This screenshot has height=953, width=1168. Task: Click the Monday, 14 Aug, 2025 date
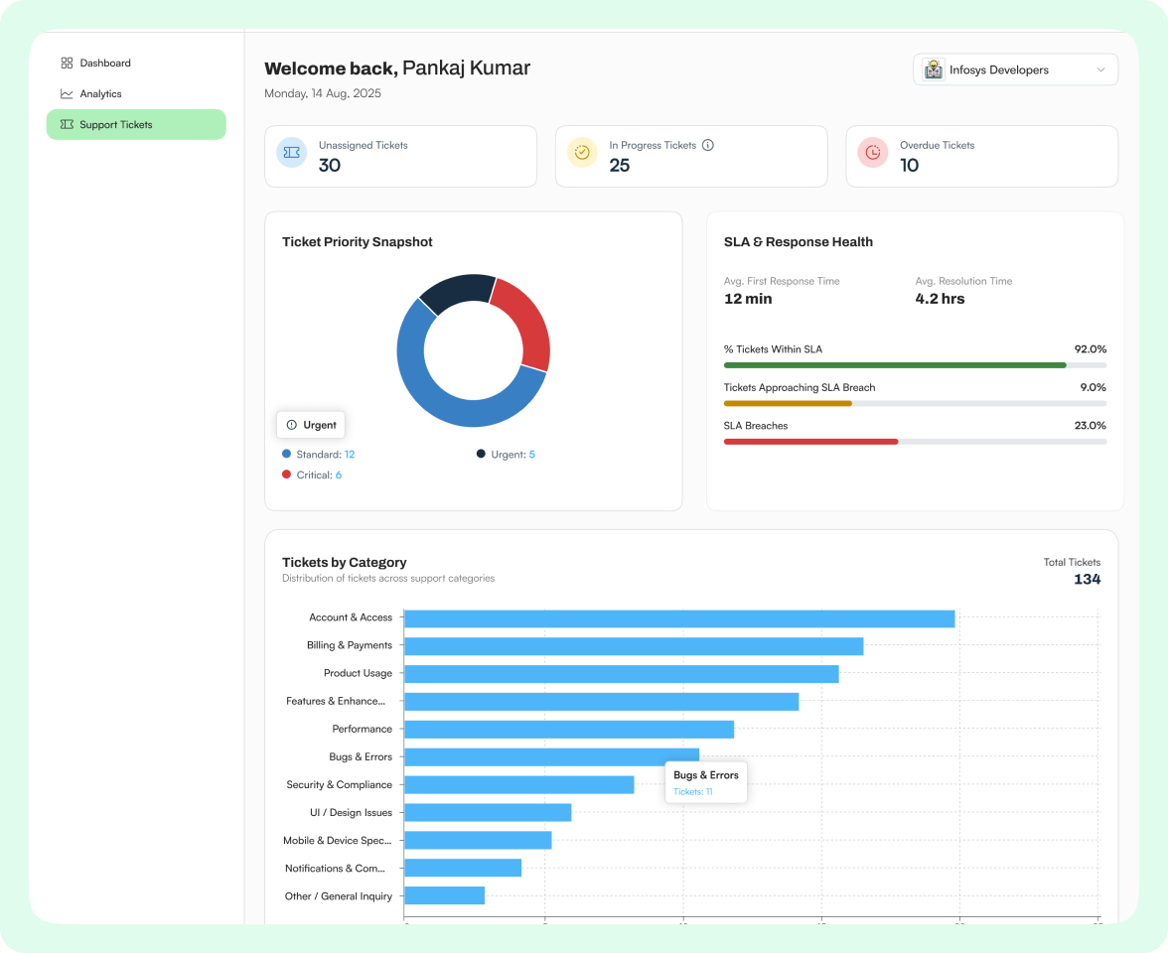[x=323, y=93]
